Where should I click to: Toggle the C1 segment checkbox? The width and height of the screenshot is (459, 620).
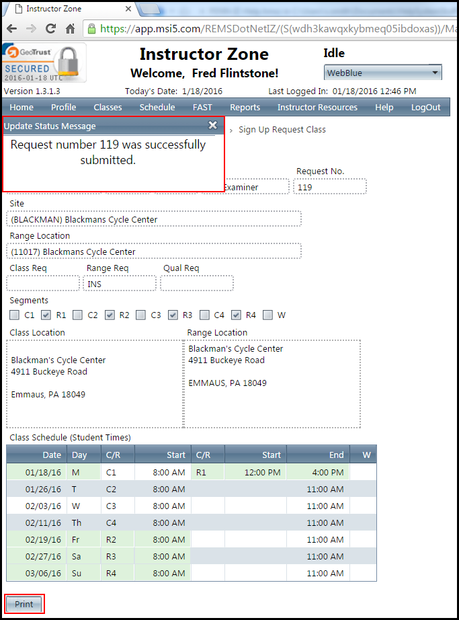tap(14, 315)
